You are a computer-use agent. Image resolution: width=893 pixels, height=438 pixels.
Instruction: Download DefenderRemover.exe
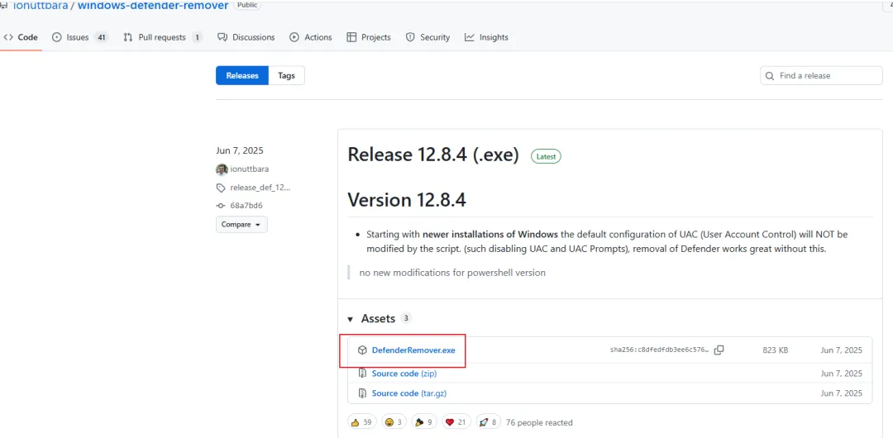pos(413,350)
